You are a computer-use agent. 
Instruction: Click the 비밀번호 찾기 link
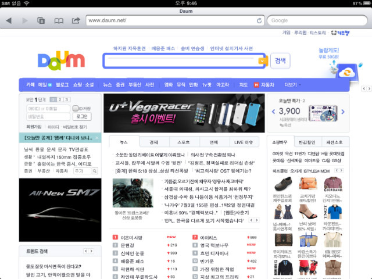click(x=75, y=127)
